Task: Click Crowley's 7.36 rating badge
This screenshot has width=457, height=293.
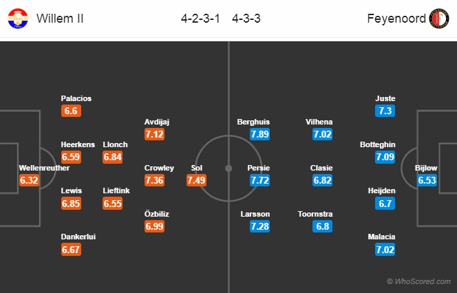Action: pos(155,180)
